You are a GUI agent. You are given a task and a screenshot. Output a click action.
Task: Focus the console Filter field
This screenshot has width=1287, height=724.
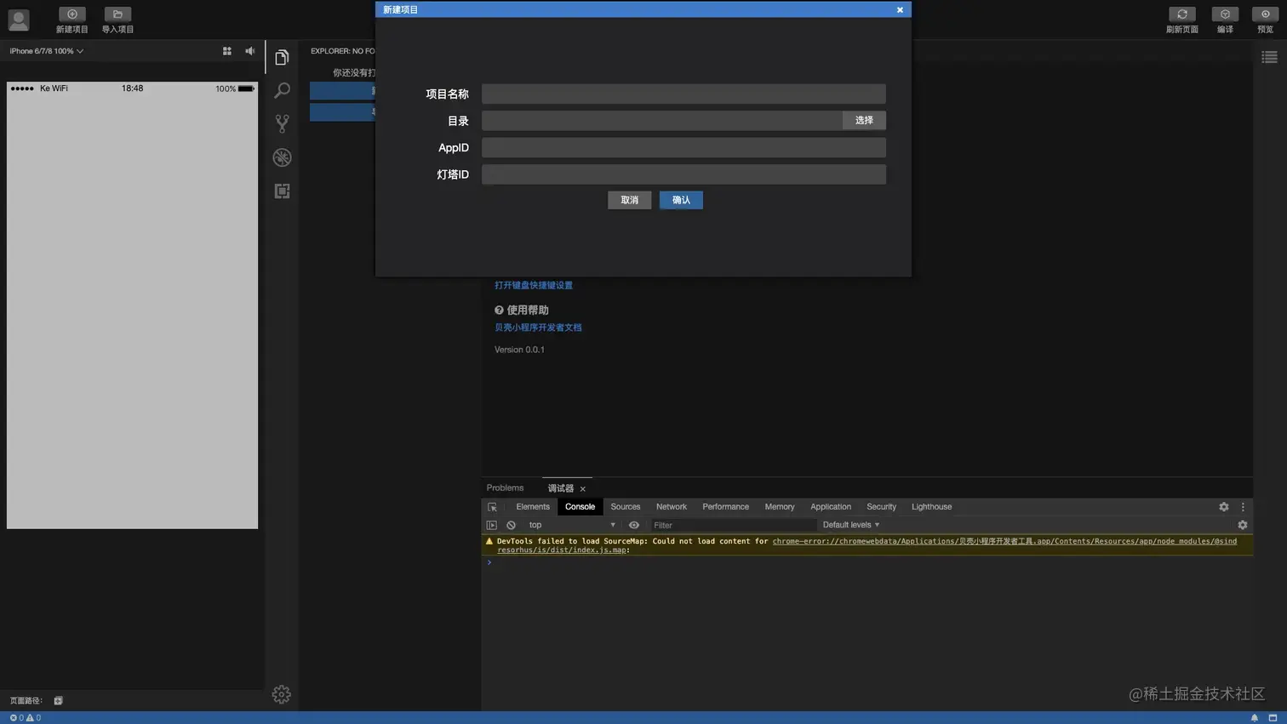[x=732, y=525]
